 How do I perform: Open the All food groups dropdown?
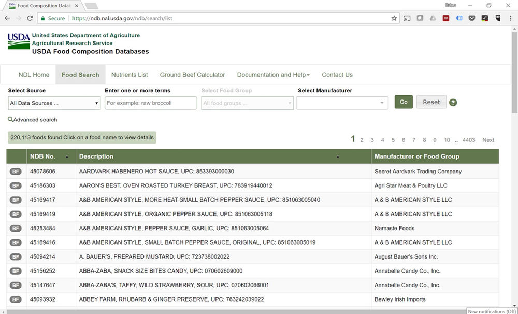pos(247,103)
